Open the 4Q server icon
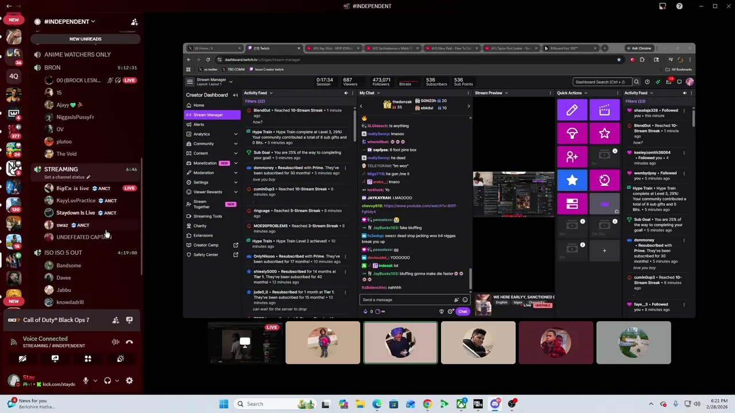 coord(14,76)
